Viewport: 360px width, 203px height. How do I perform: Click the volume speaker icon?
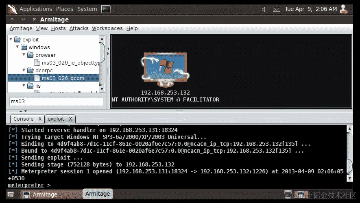[264, 9]
